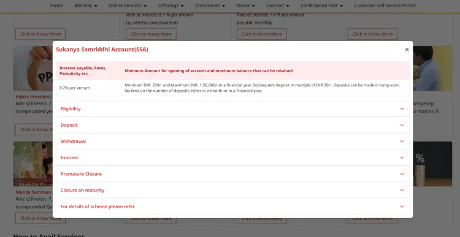Open the 24/48 Speed Post menu
This screenshot has height=237, width=460.
point(321,6)
